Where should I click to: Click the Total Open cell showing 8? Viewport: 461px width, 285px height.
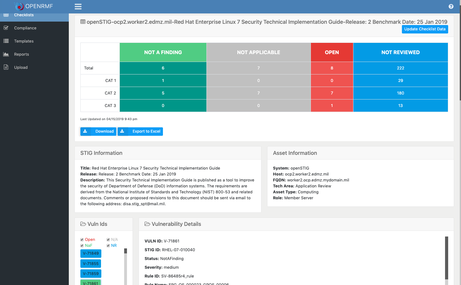pos(332,68)
